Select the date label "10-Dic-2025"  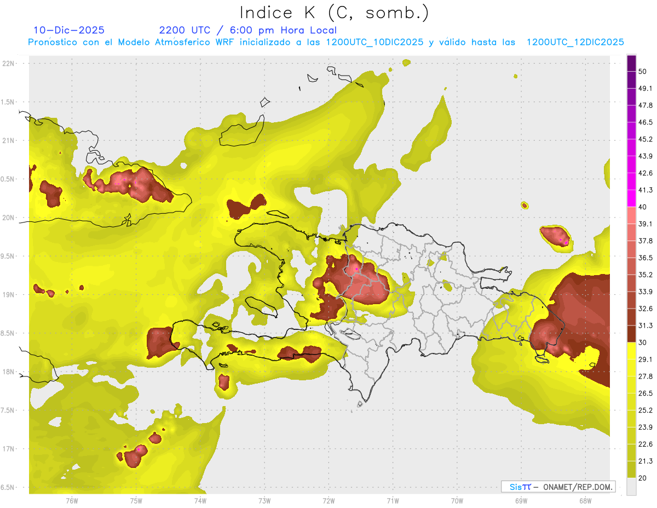(x=69, y=30)
